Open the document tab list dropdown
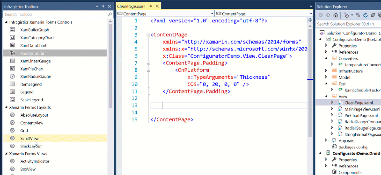 click(311, 7)
